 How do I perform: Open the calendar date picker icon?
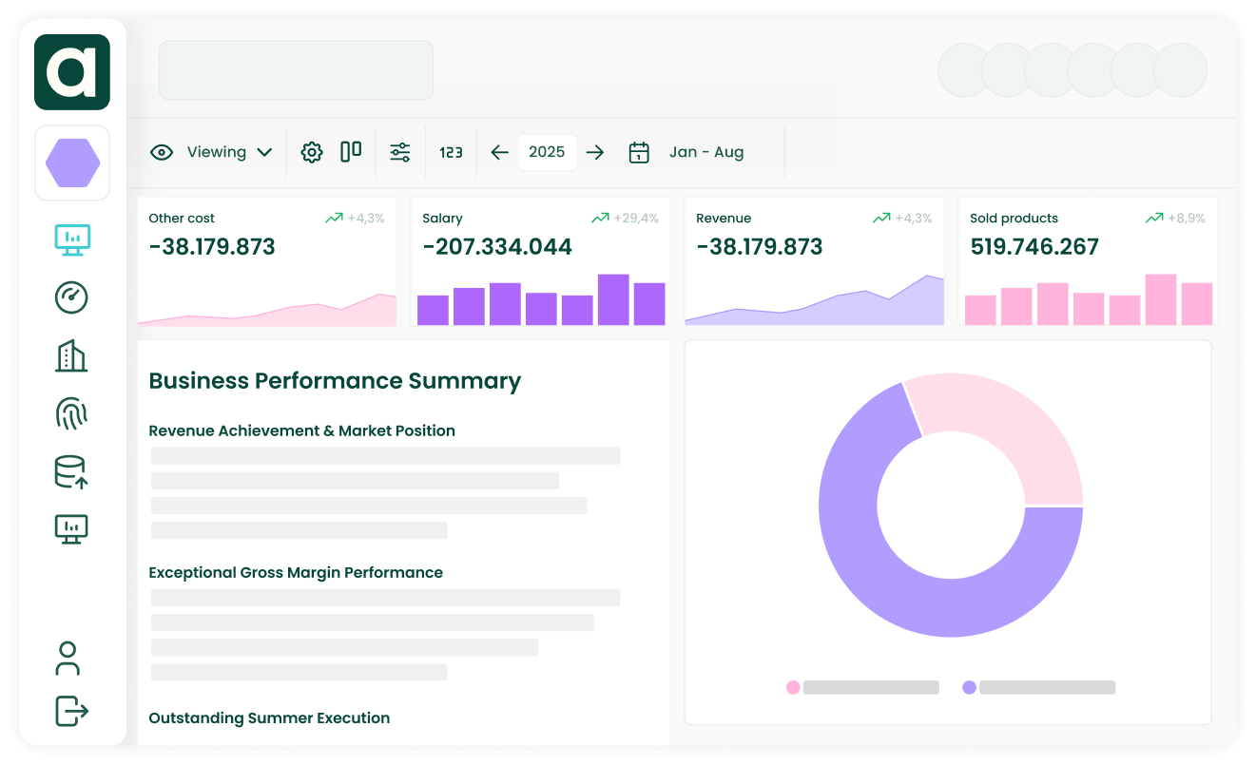[x=638, y=151]
